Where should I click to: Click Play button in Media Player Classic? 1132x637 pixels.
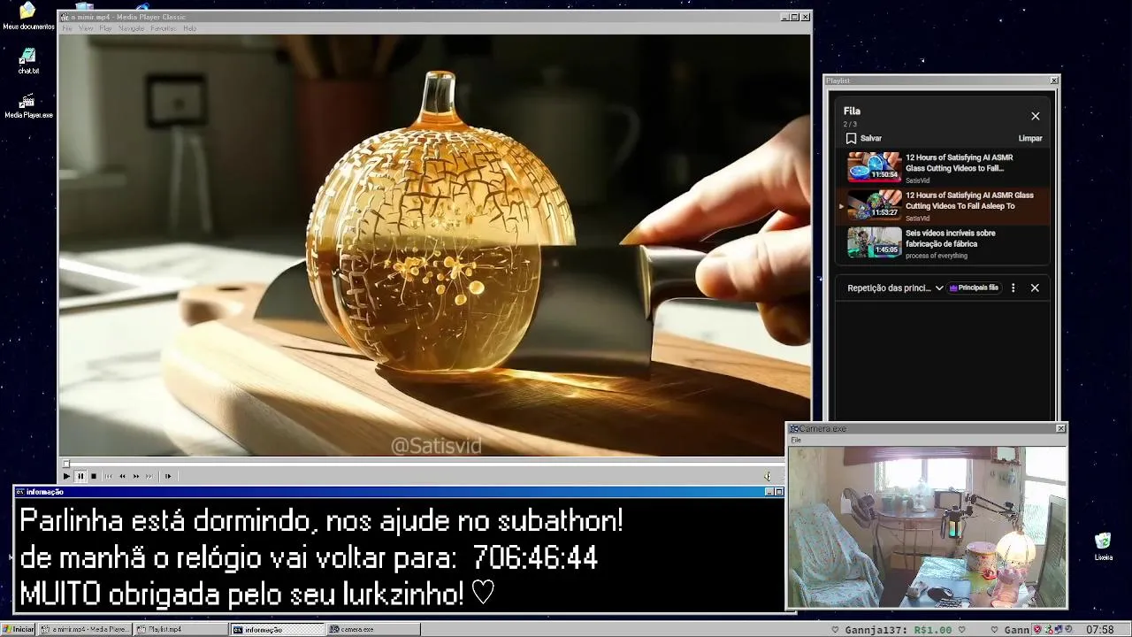[x=66, y=476]
